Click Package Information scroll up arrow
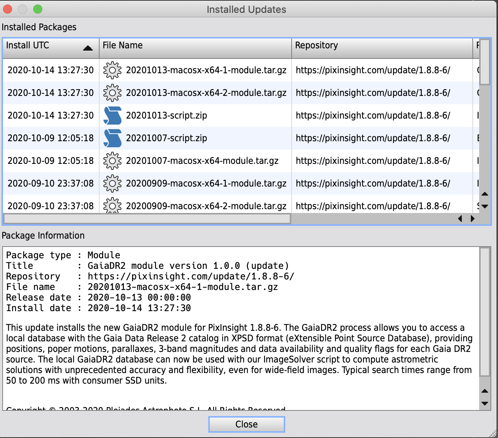Screen dimensions: 498x438 coord(485,391)
